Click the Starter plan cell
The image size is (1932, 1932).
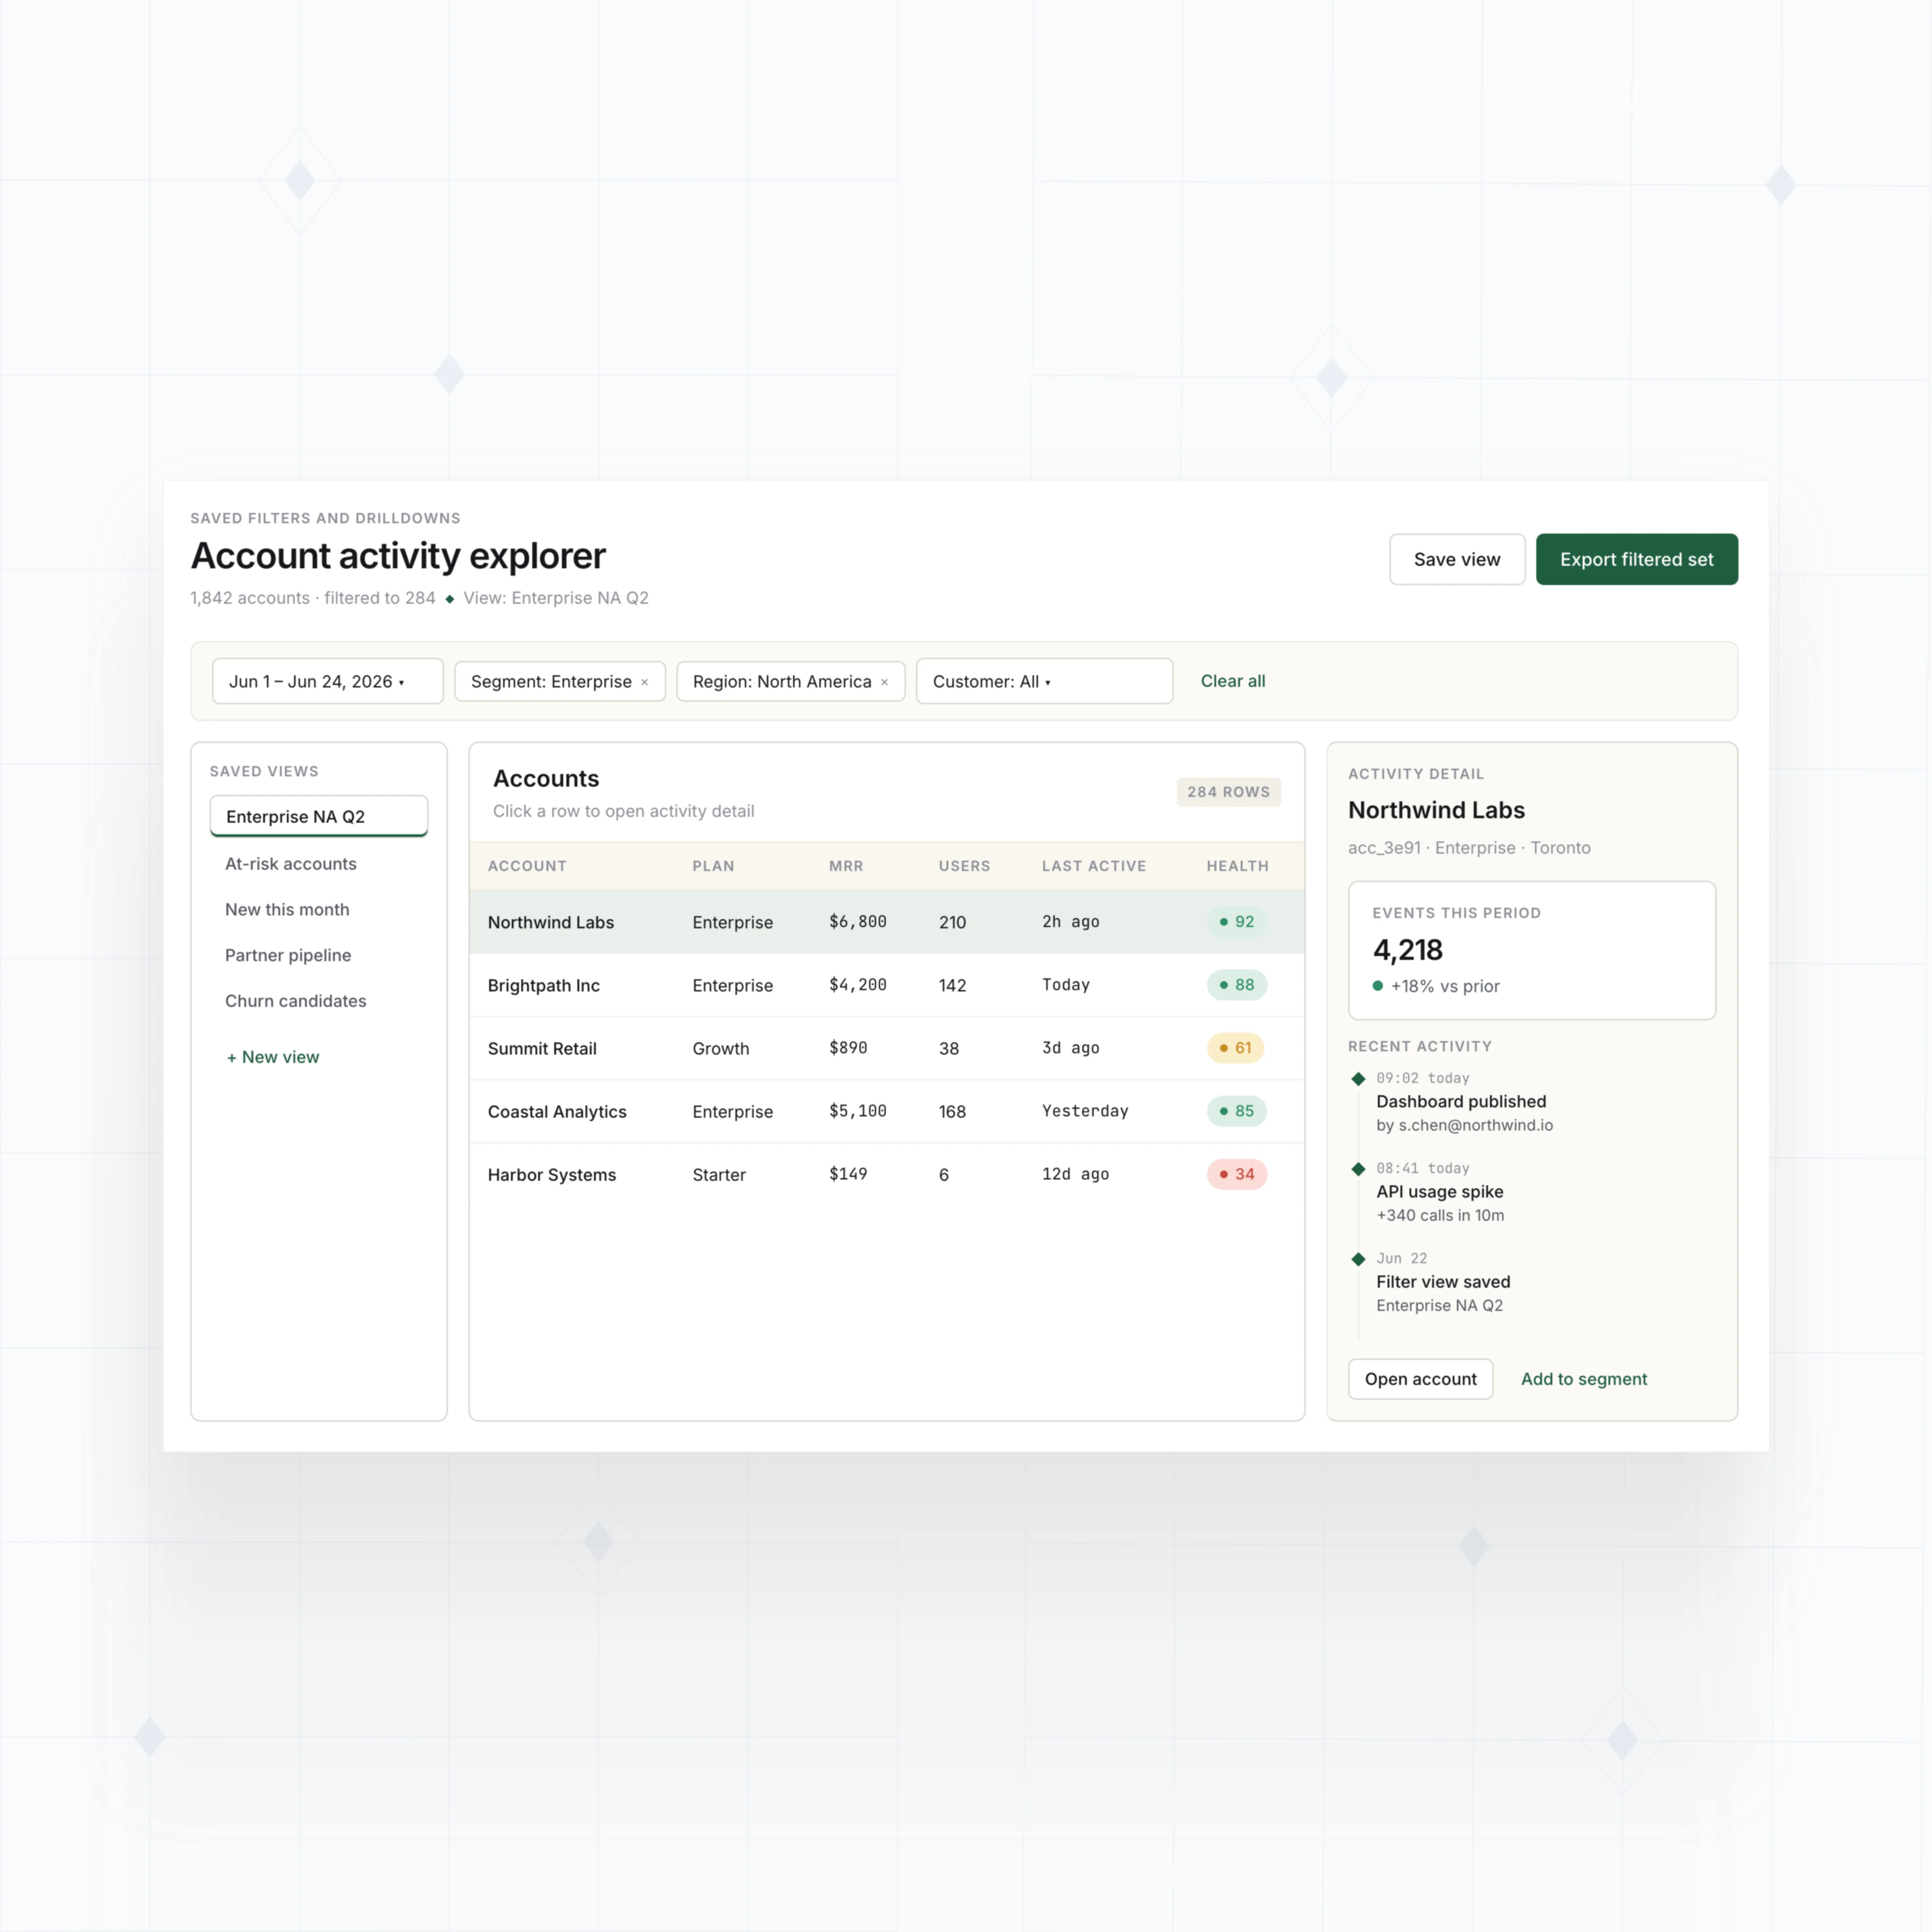pyautogui.click(x=719, y=1175)
